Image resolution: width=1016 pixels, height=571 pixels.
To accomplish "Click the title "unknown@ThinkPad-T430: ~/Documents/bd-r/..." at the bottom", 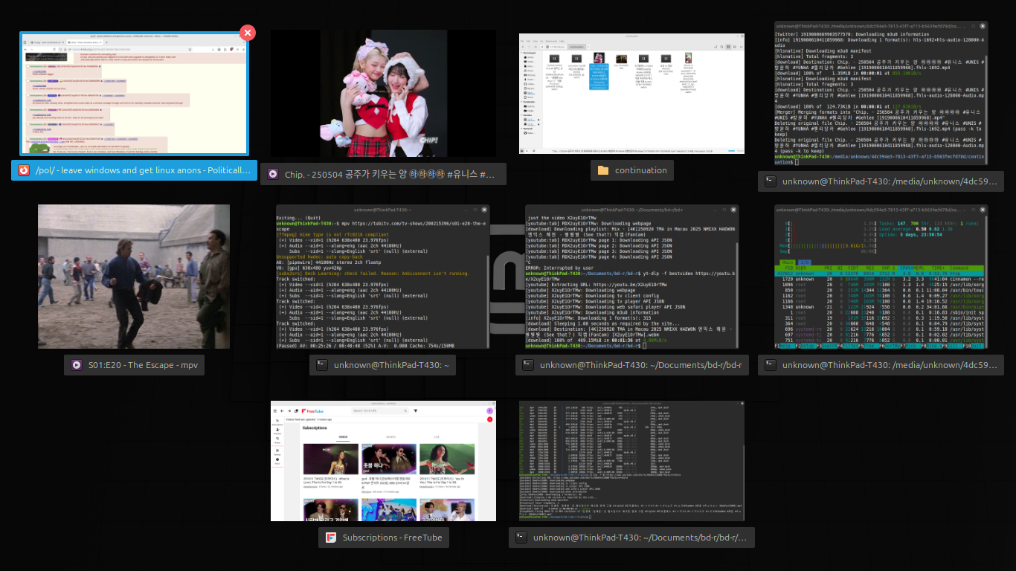I will [640, 538].
